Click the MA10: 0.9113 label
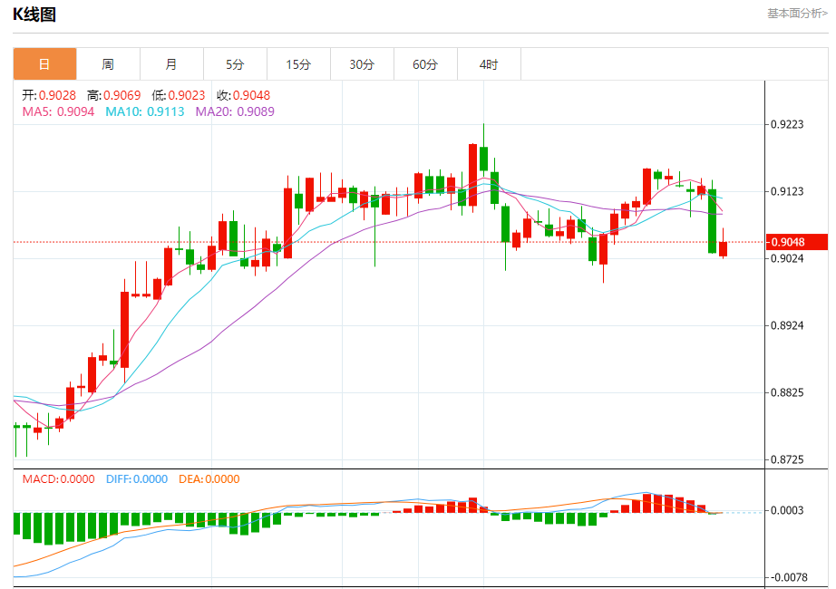This screenshot has width=836, height=589. click(145, 111)
